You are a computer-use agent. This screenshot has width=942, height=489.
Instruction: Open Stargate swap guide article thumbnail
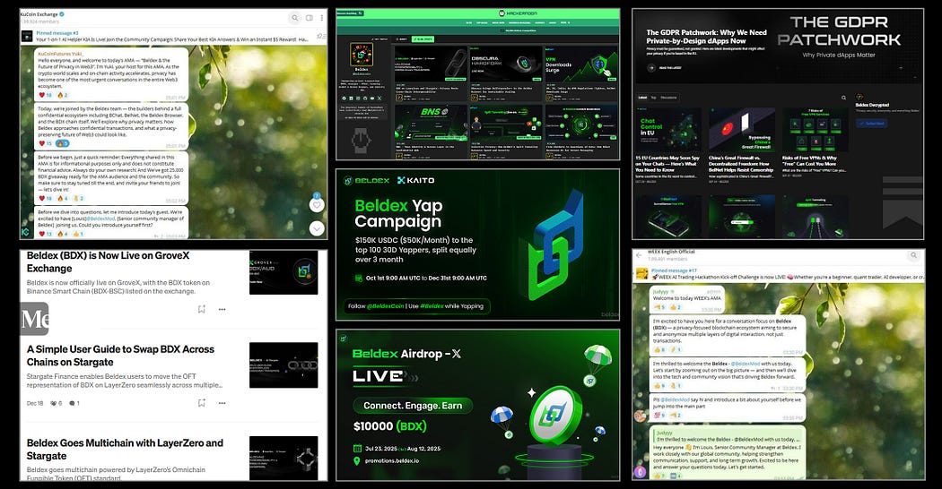tap(283, 365)
